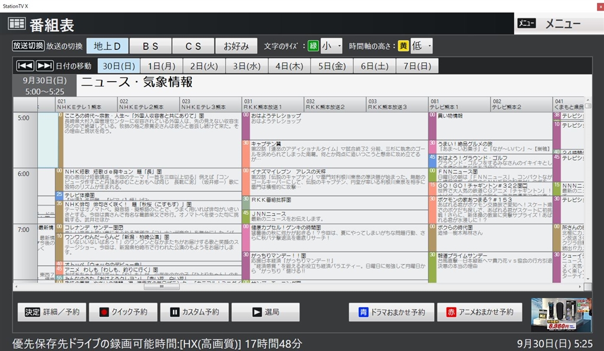Screen dimensions: 604x351
Task: Select channel header 022 NHKEテレ2熊本
Action: coord(149,104)
